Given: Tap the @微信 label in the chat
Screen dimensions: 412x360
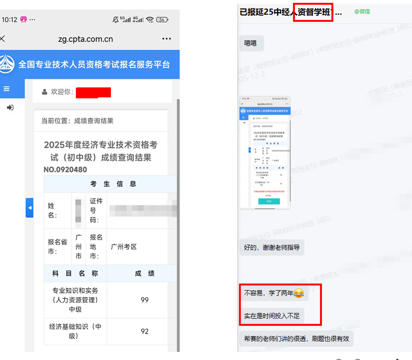Looking at the screenshot, I should [362, 11].
